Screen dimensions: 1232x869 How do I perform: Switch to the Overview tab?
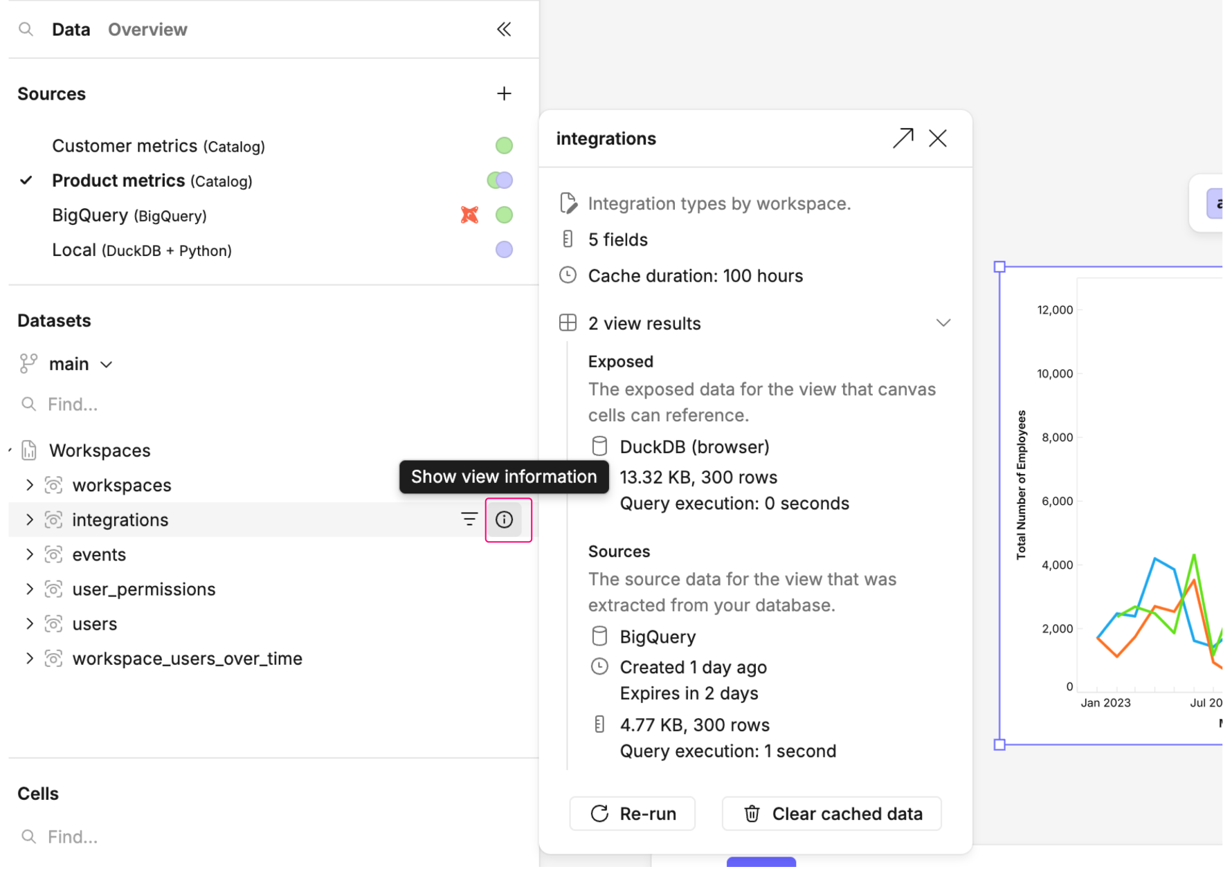[x=147, y=30]
